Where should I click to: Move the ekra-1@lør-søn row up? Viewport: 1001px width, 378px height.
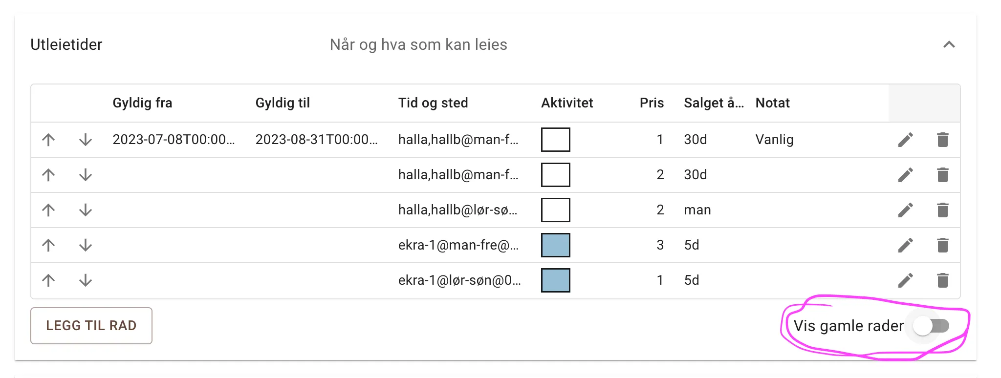48,280
